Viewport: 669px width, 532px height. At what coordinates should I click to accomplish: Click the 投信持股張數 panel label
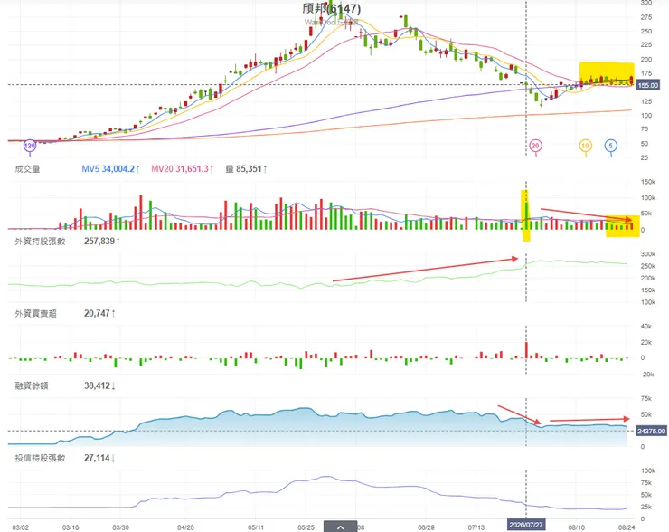40,458
